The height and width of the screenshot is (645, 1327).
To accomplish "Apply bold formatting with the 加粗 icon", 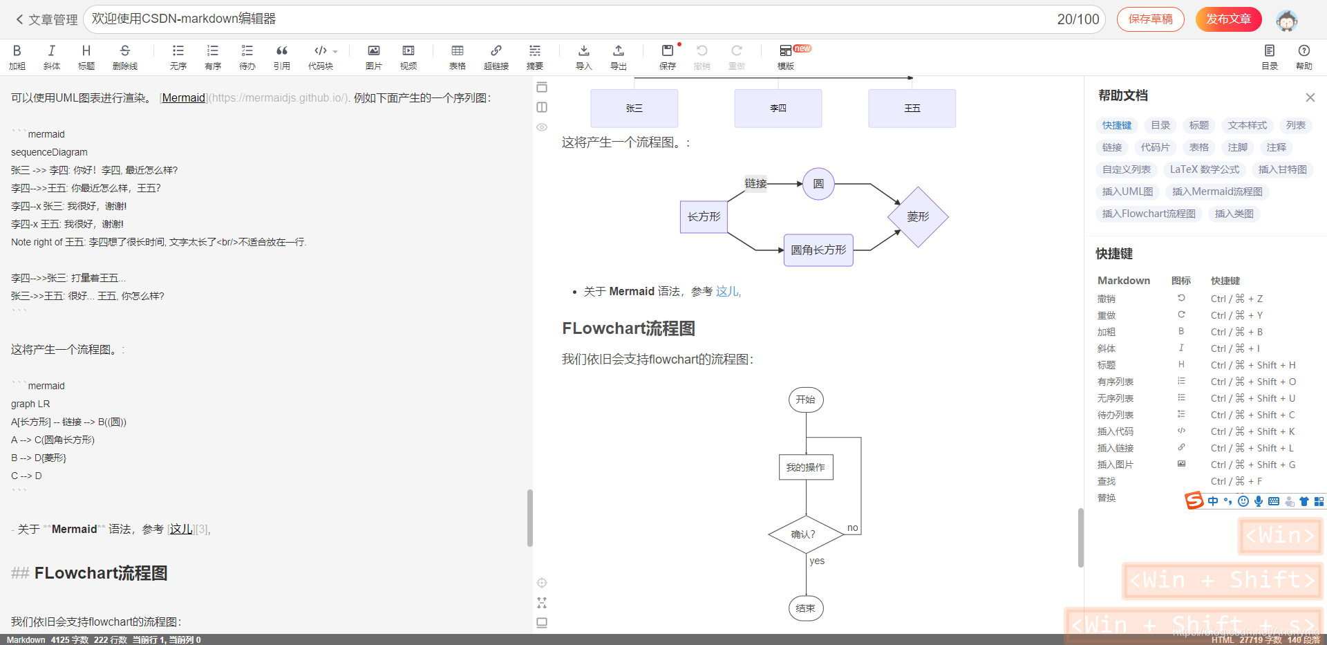I will pos(17,57).
